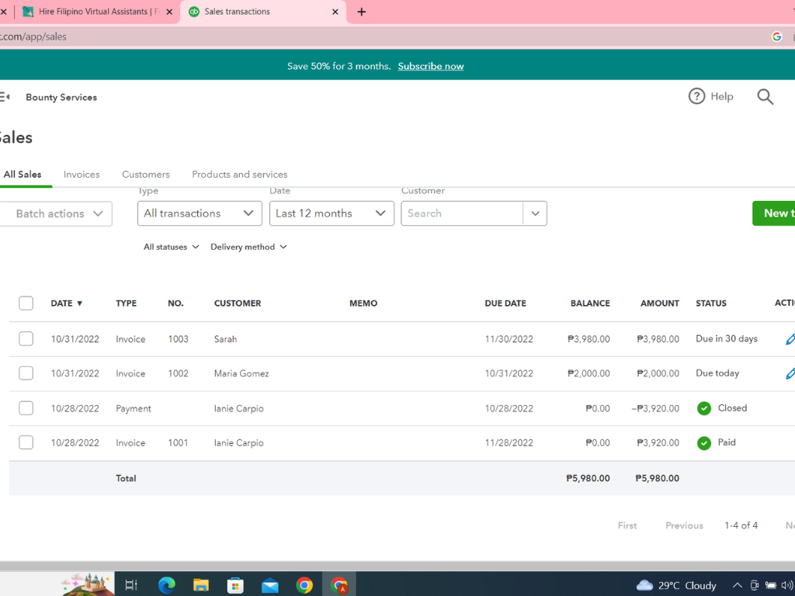The image size is (795, 596).
Task: Open the Batch actions dropdown
Action: tap(56, 214)
